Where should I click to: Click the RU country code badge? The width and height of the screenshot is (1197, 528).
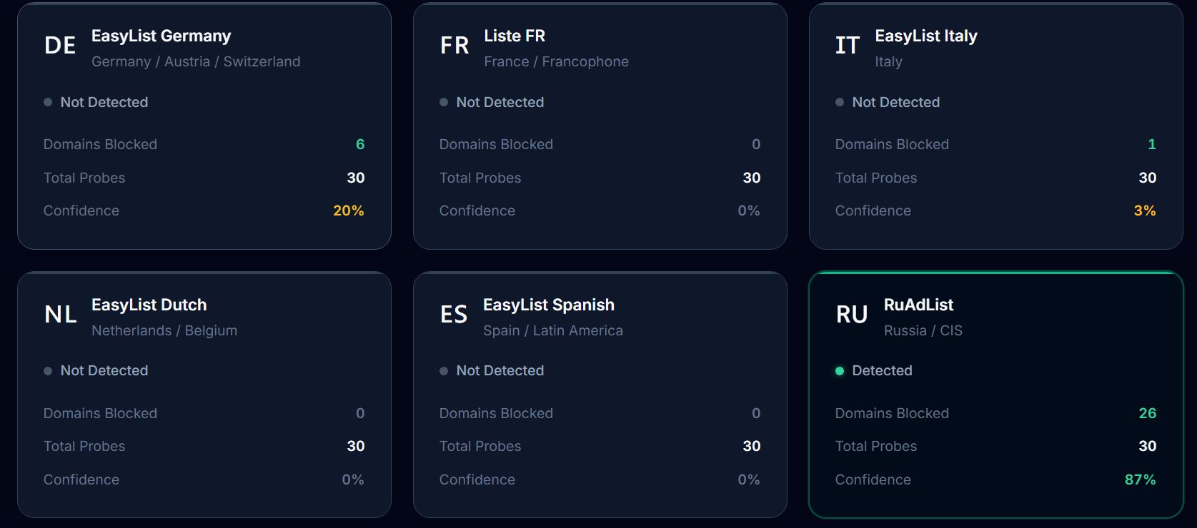tap(852, 315)
